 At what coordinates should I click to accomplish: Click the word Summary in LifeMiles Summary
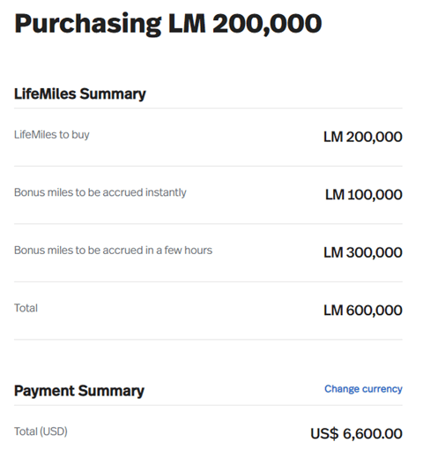pyautogui.click(x=113, y=94)
